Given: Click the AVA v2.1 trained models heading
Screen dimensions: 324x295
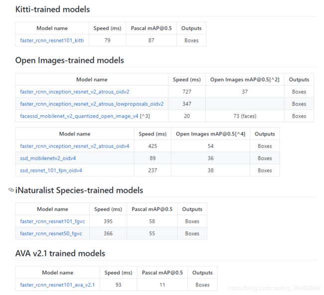Looking at the screenshot, I should 60,253.
